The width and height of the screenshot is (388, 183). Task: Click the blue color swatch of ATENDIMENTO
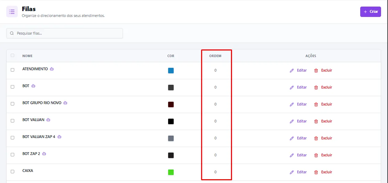(x=171, y=71)
